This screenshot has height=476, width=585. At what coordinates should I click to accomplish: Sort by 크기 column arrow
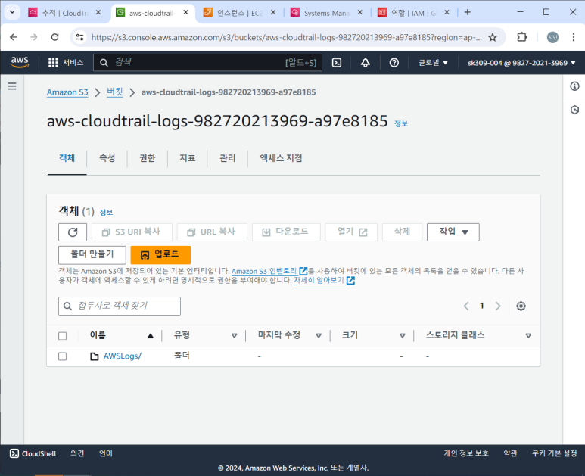click(x=402, y=336)
